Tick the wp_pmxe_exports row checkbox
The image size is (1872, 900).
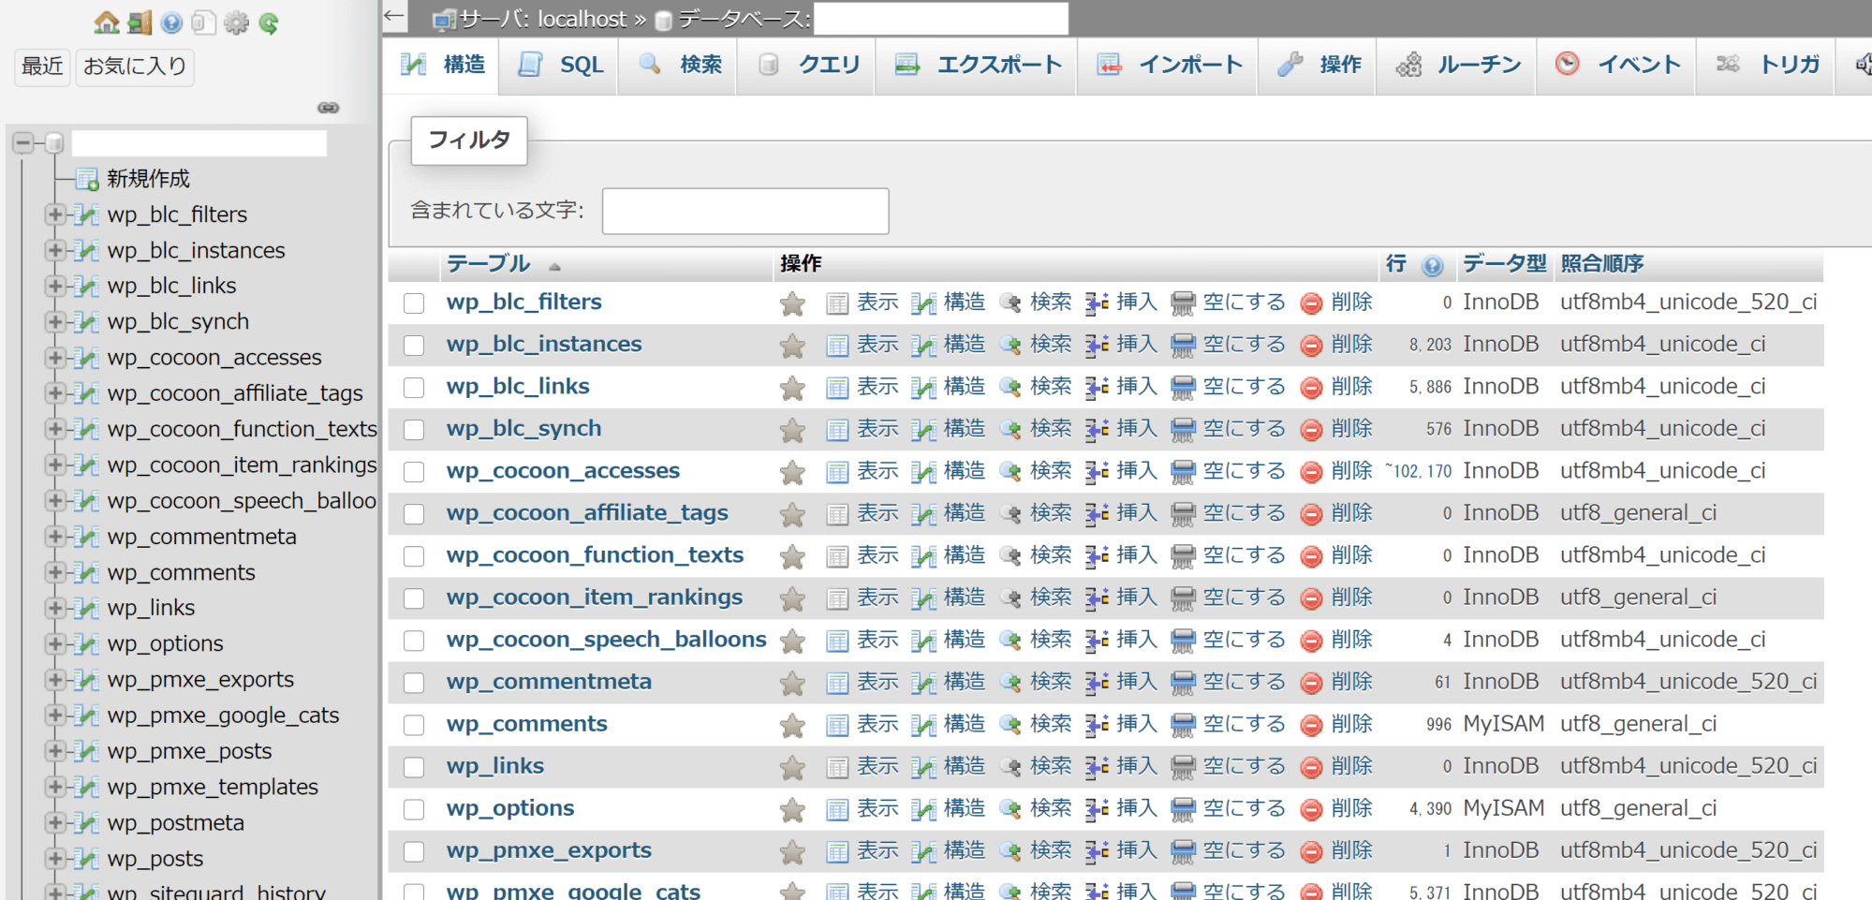click(414, 851)
